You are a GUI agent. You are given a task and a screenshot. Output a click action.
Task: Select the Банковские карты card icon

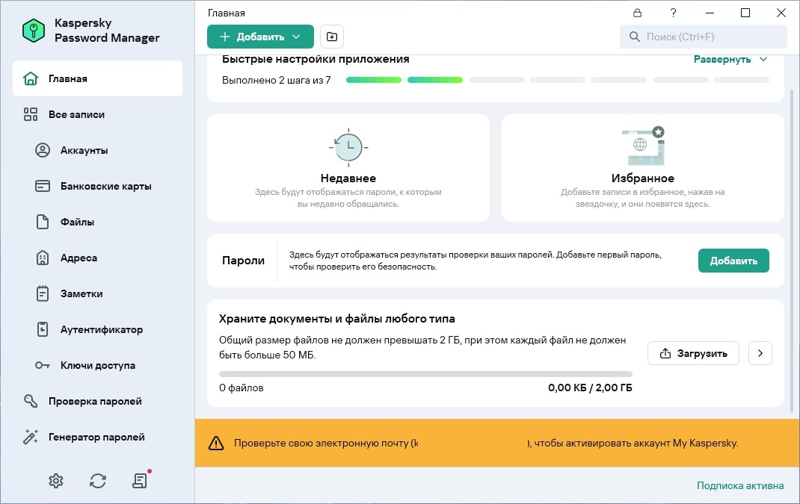(43, 186)
